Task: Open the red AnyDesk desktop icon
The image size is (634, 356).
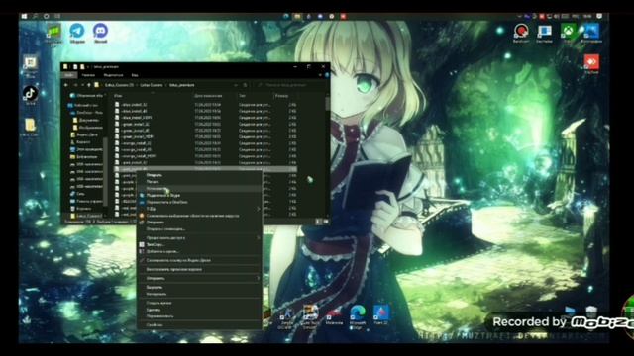Action: coord(591,63)
